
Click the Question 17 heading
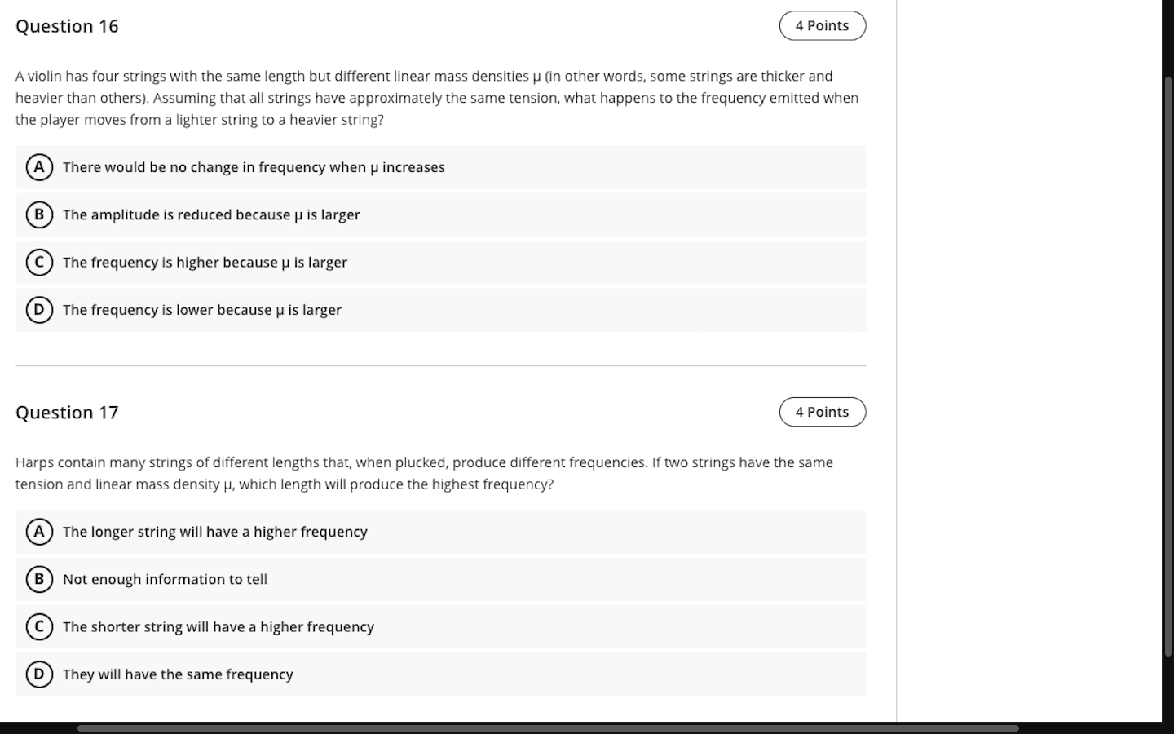[x=67, y=413]
